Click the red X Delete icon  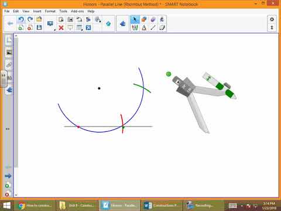point(61,28)
